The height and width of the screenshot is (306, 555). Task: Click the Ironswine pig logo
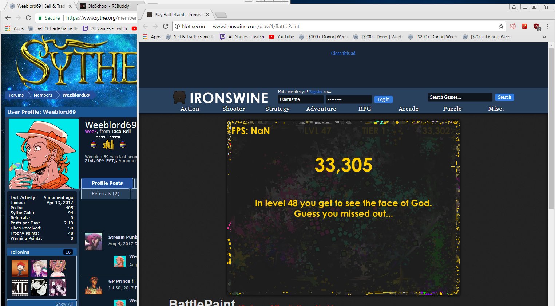click(179, 97)
